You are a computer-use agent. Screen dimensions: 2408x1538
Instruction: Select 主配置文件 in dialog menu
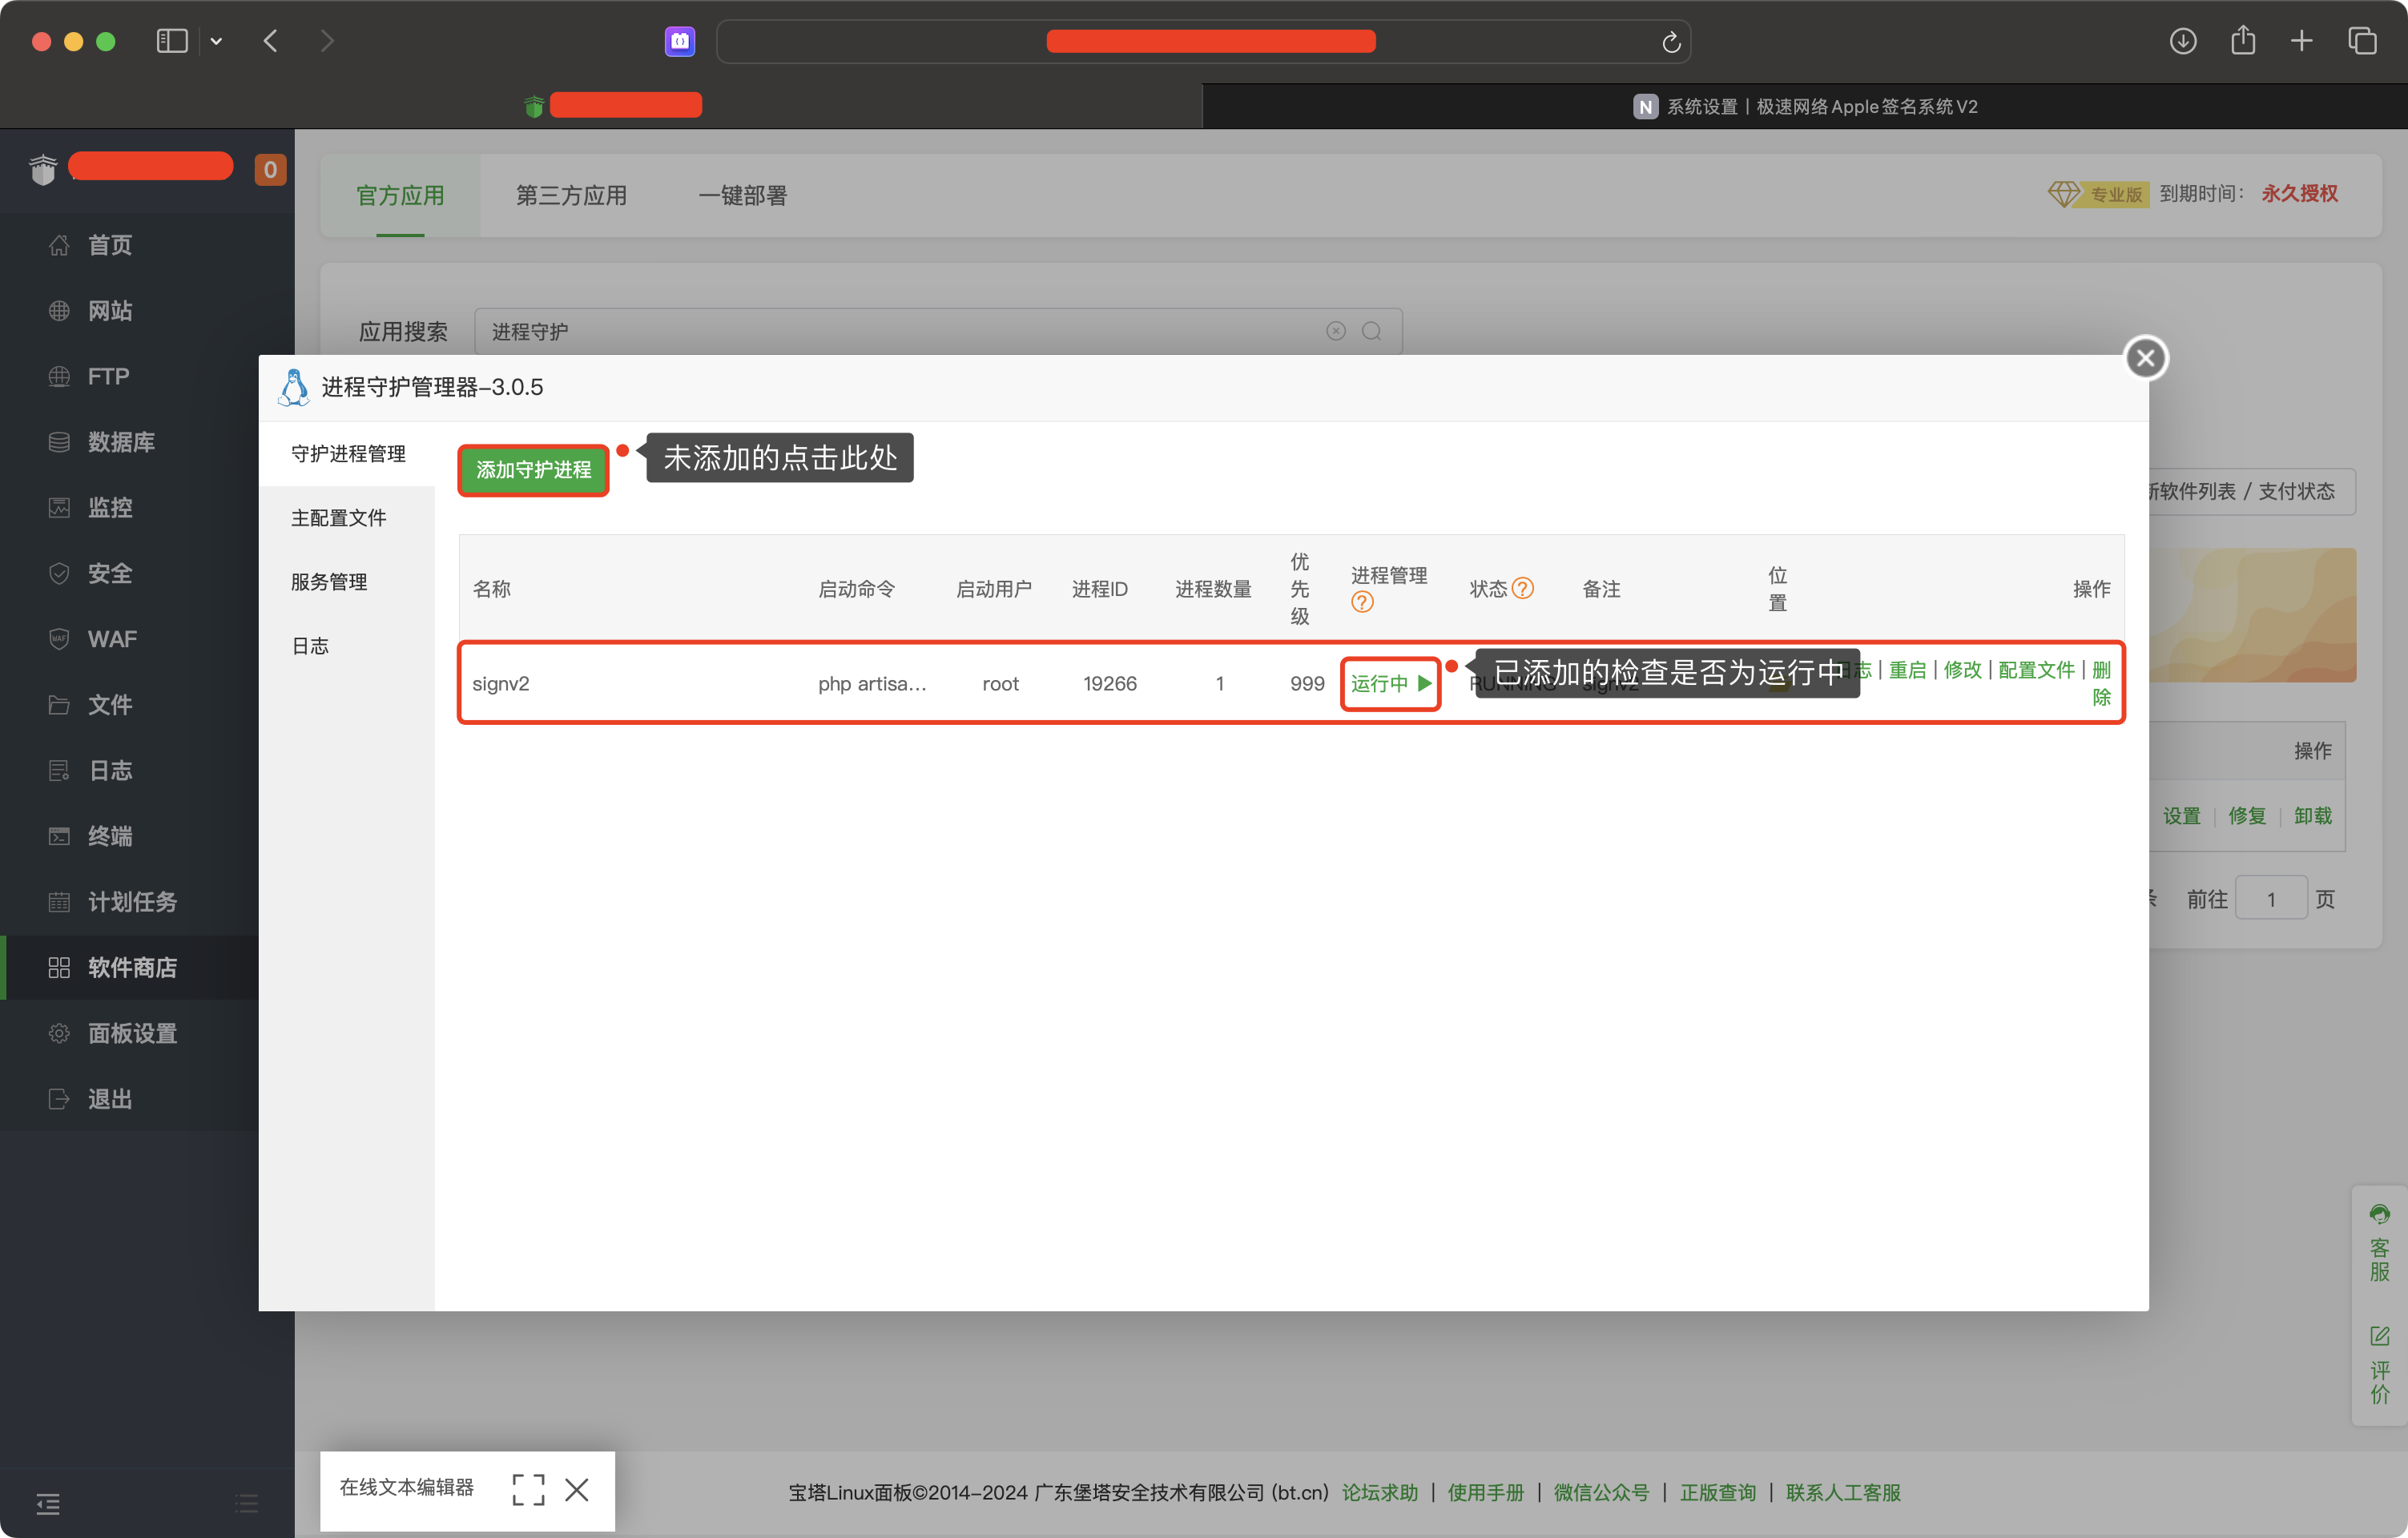[338, 518]
